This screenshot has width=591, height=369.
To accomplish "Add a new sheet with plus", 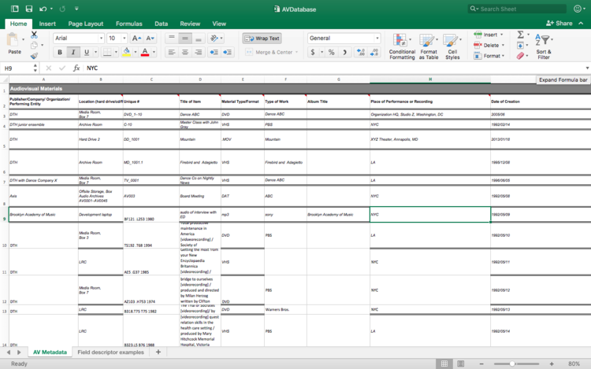I will 158,352.
